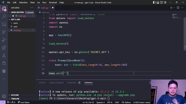The height and width of the screenshot is (104, 186).
Task: Open the Help menu
Action: click(61, 3)
